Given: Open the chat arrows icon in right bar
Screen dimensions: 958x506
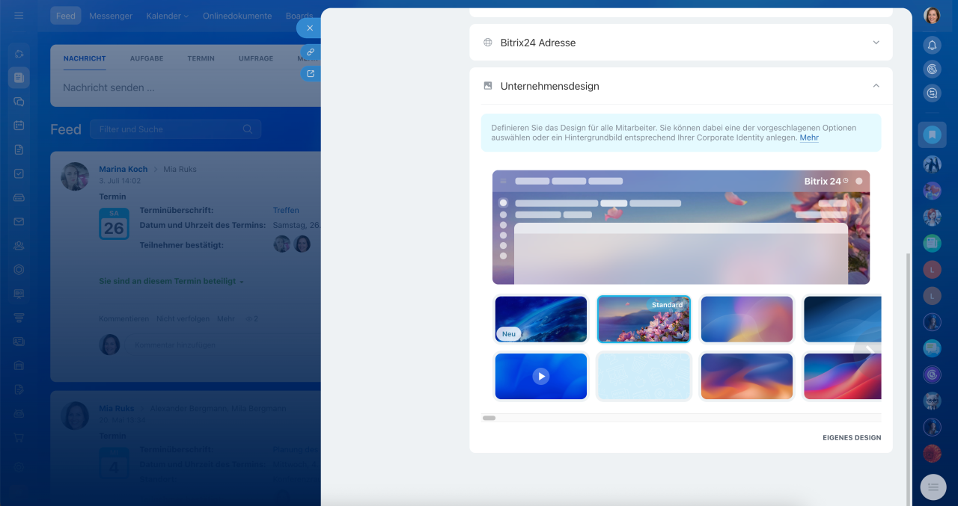Looking at the screenshot, I should pos(932,93).
